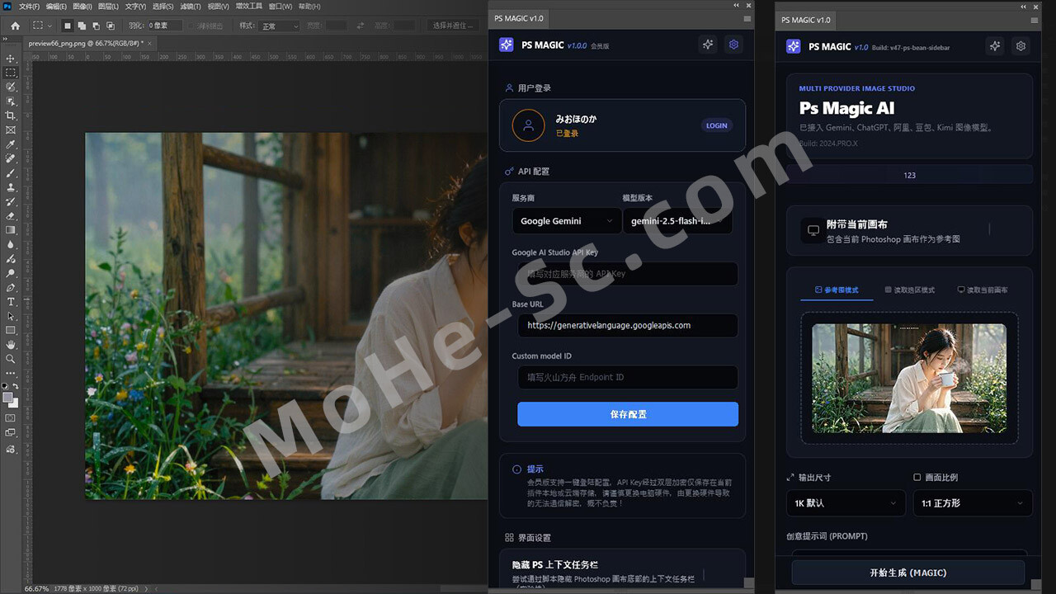The image size is (1056, 594).
Task: Open 画面比例 1:1 正方形 dropdown
Action: click(x=973, y=502)
